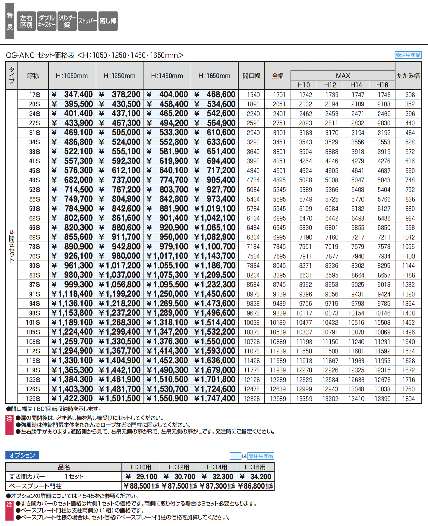Viewport: 428px width, 526px height.
Task: Click the blue legend swatch beside は 受注生産品
Action: (235, 456)
